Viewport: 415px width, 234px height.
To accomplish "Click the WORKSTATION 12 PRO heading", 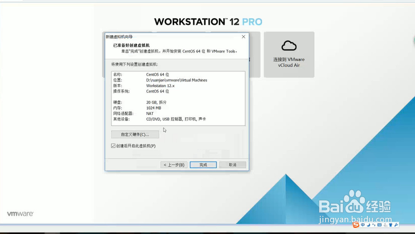I will [x=208, y=22].
